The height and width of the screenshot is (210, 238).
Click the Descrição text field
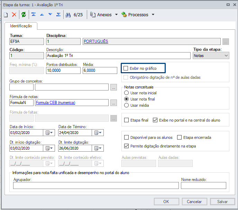118,55
